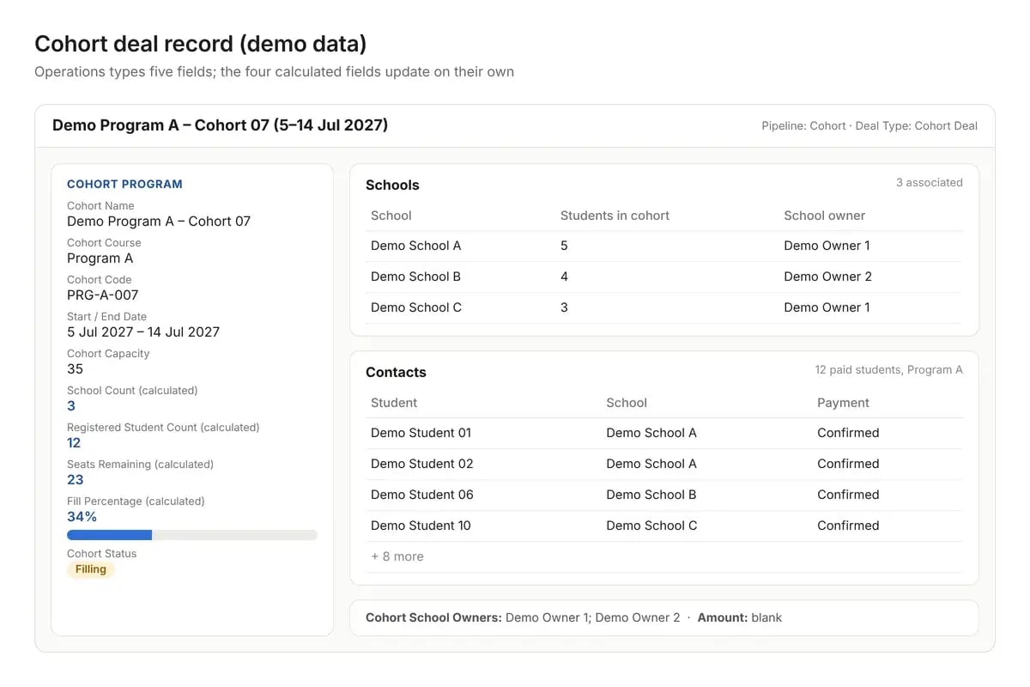Click the deal title with (5–14 Jul 2027)

pyautogui.click(x=220, y=125)
